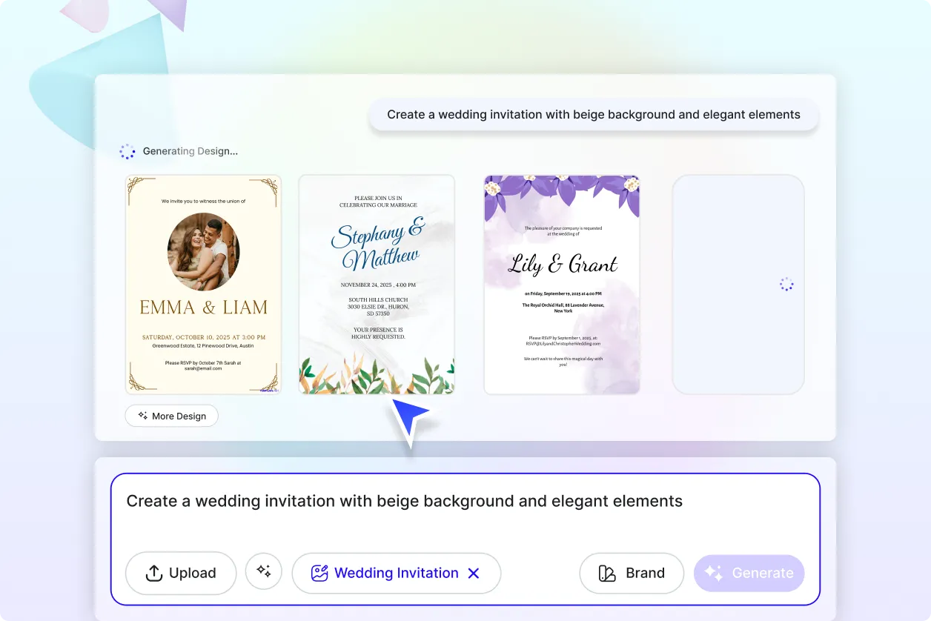Click the Generate button

click(749, 573)
